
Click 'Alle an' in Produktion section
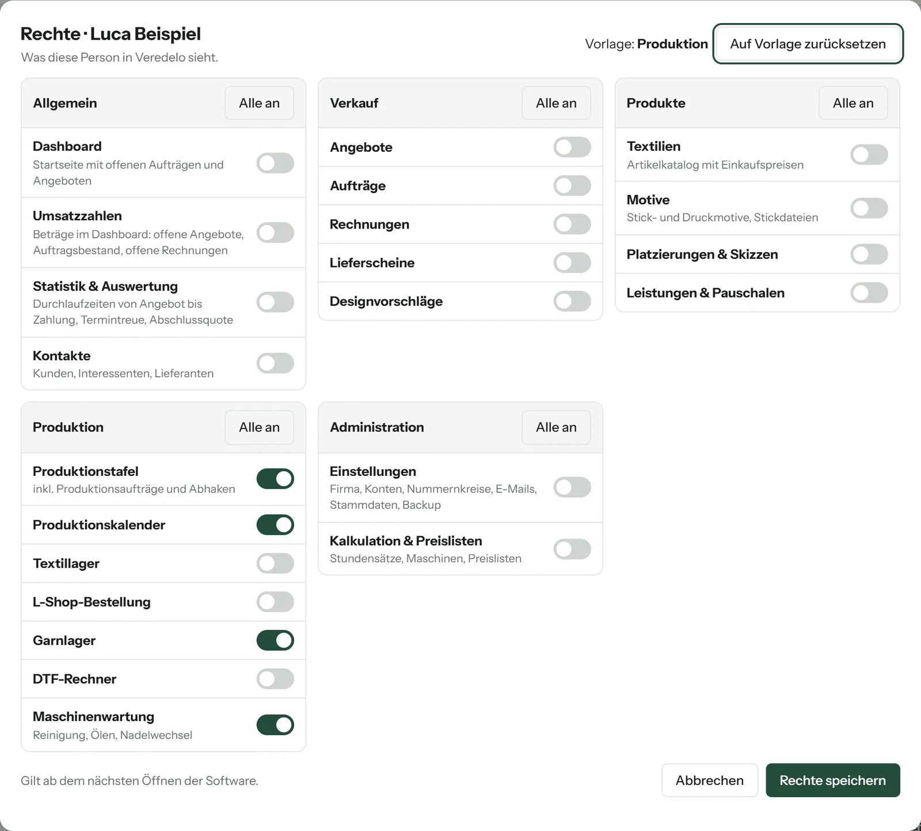pyautogui.click(x=259, y=427)
